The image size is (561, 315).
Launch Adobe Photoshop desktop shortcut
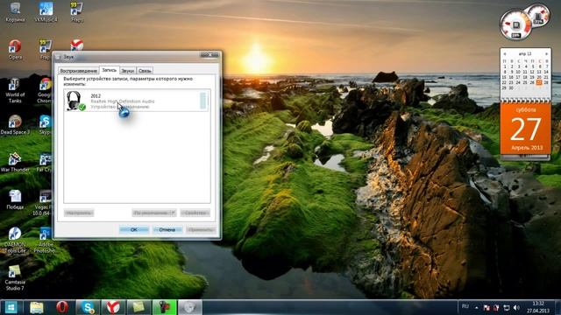(45, 240)
